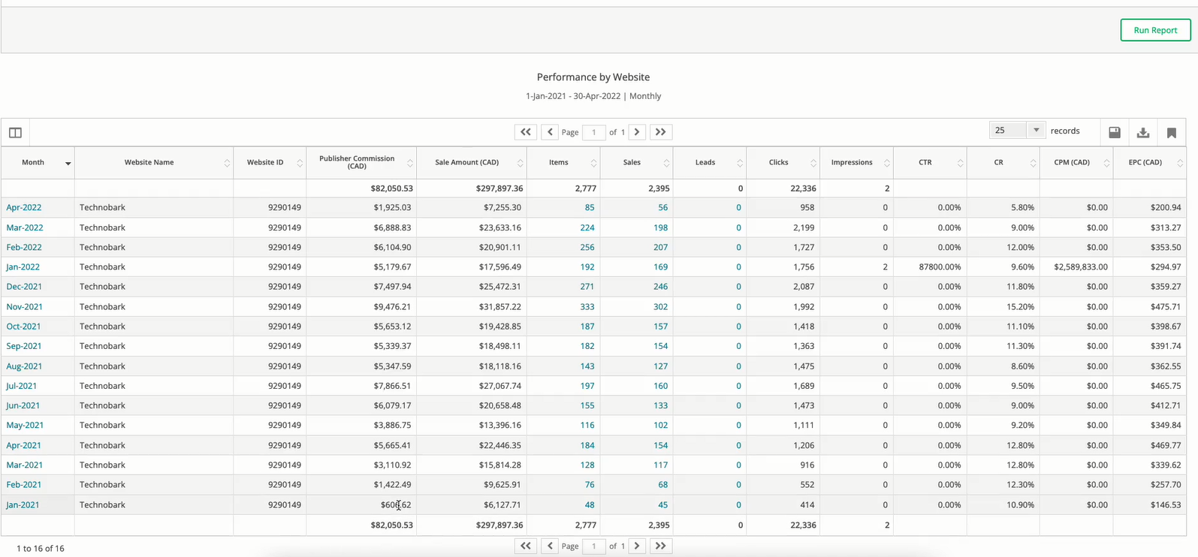Click sales count 302 for Nov-2021
This screenshot has height=557, width=1198.
pos(660,306)
